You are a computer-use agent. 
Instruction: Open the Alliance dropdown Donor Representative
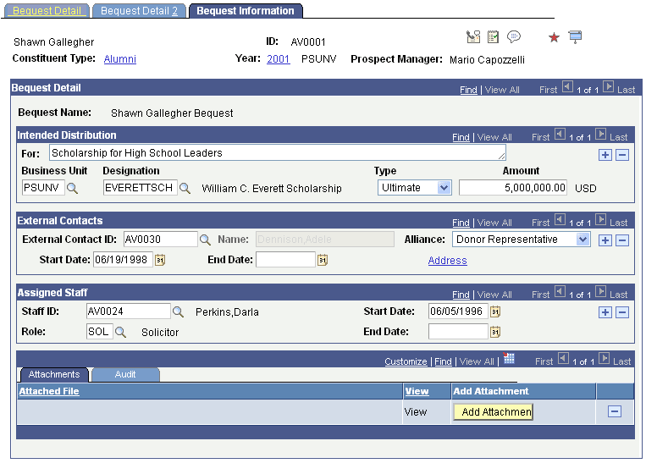522,240
